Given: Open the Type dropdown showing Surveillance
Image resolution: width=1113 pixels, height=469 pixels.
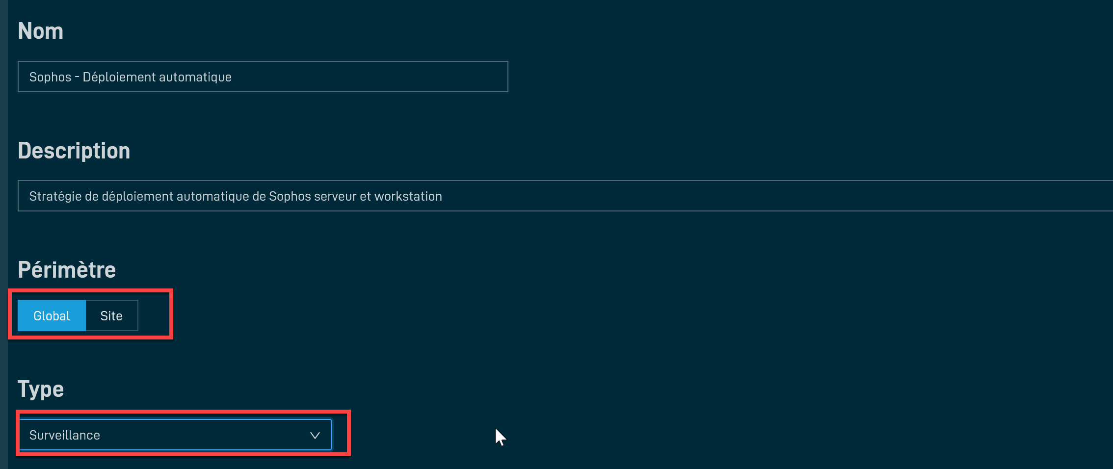Looking at the screenshot, I should pos(175,435).
